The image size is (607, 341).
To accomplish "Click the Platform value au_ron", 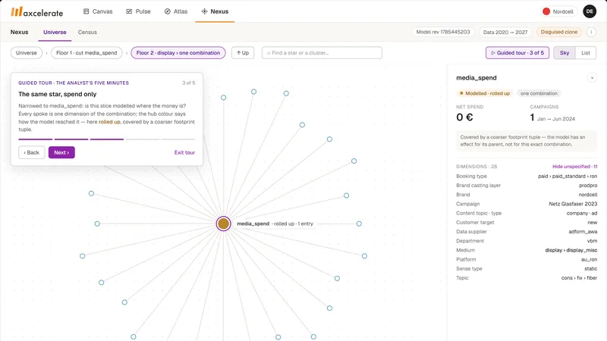I will point(590,260).
